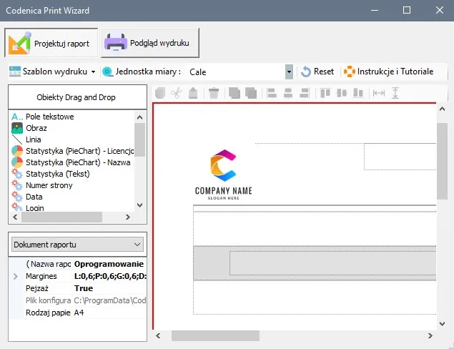The width and height of the screenshot is (454, 349).
Task: Open the Dokument raportu dropdown
Action: click(x=77, y=245)
